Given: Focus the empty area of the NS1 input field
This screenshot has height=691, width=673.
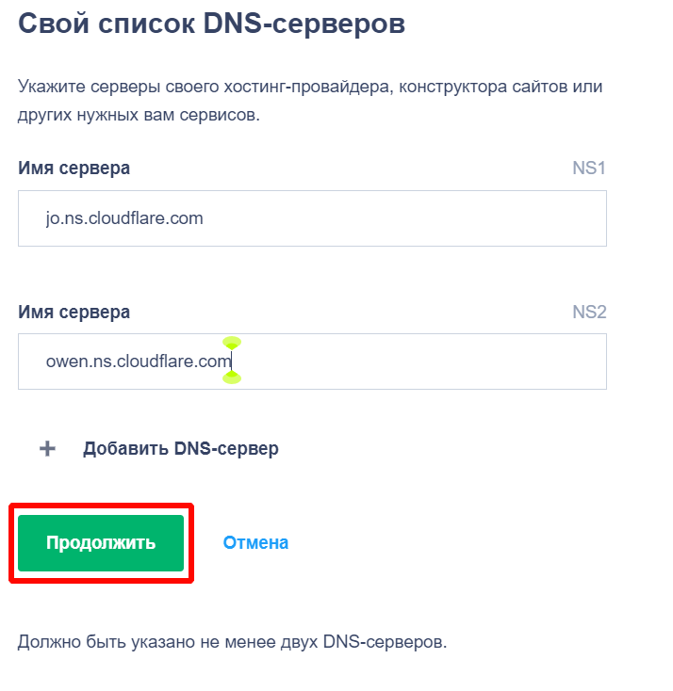Looking at the screenshot, I should (424, 218).
